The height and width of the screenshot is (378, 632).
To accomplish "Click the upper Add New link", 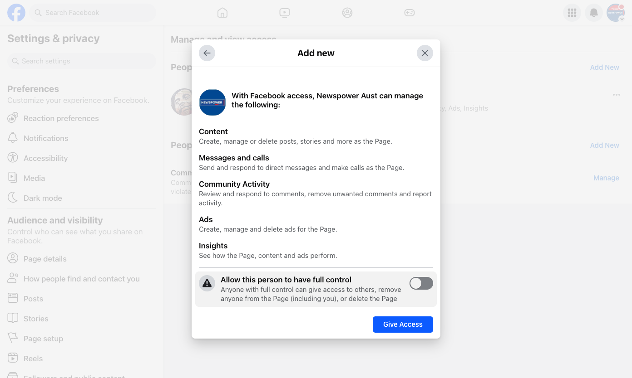I will (x=604, y=67).
